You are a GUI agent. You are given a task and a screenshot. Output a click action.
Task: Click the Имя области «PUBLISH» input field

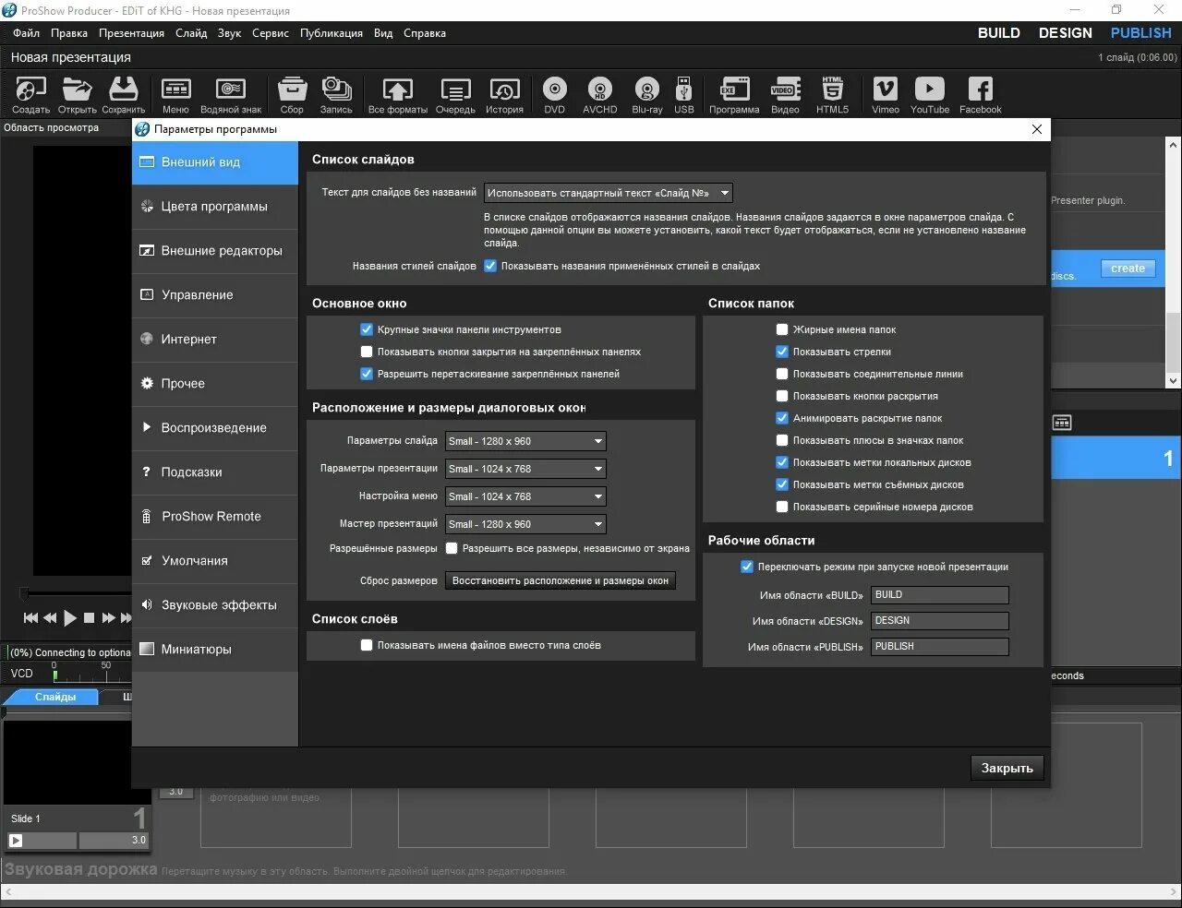pos(940,647)
